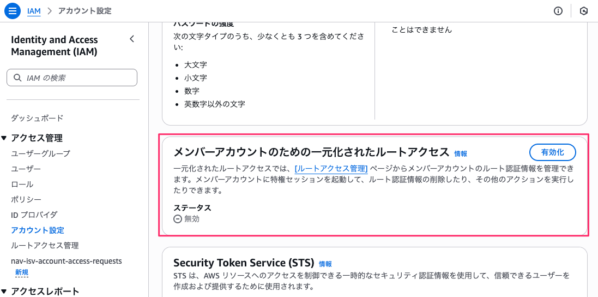
Task: Open ID プロバイダ page
Action: pyautogui.click(x=34, y=215)
